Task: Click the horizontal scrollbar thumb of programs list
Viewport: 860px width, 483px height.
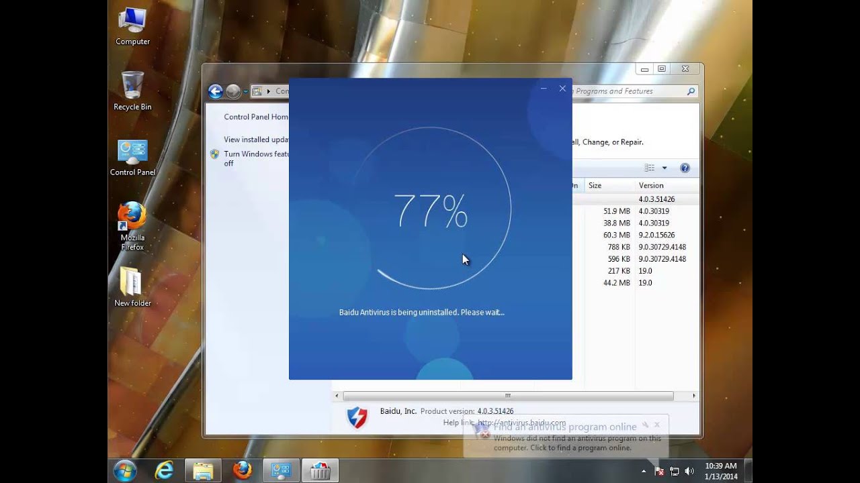Action: point(508,396)
